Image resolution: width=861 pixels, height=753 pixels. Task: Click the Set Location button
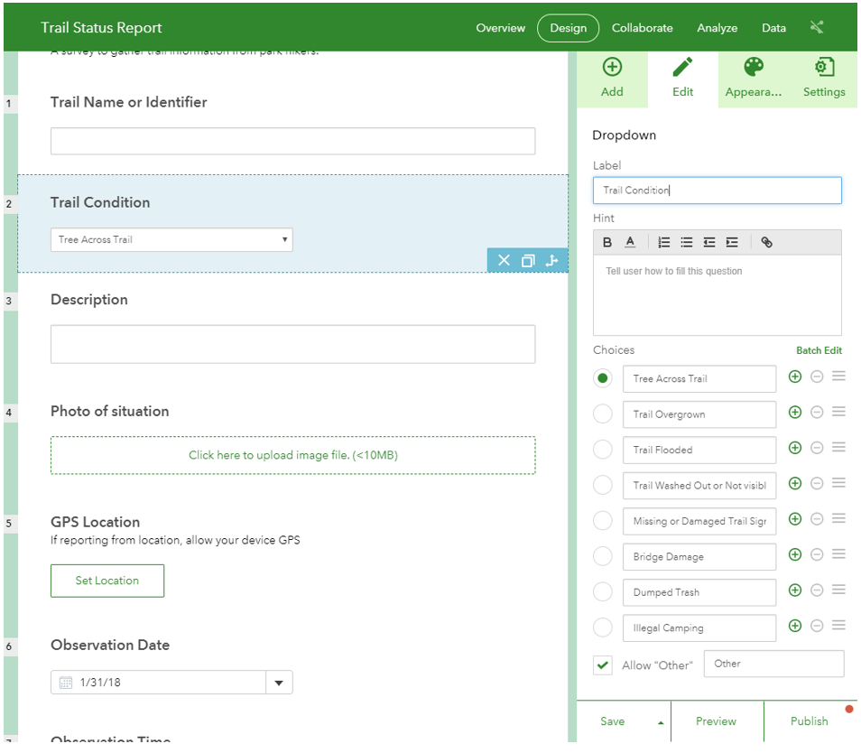point(107,581)
